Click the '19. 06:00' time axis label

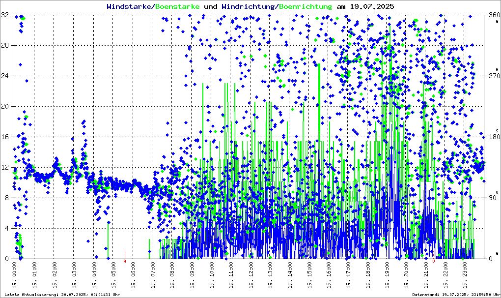pos(133,275)
